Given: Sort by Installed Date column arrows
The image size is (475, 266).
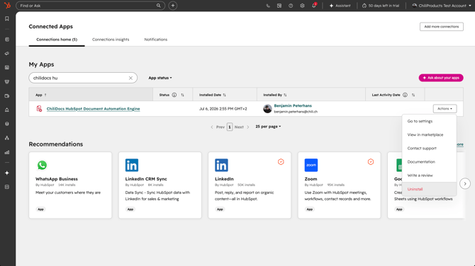Looking at the screenshot, I should (x=225, y=95).
